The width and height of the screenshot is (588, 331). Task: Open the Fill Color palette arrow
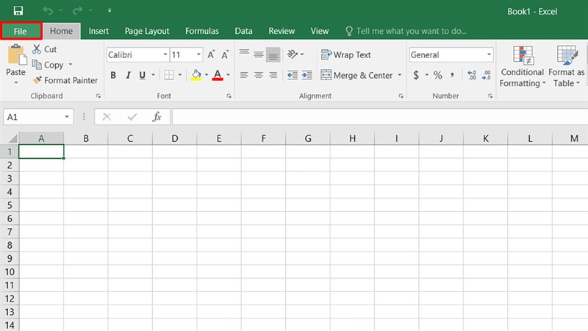click(207, 75)
